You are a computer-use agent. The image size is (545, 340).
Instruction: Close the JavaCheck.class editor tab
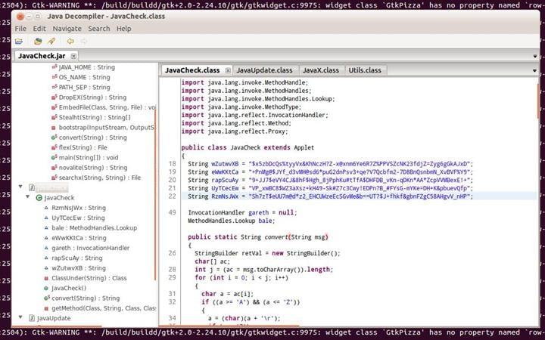point(228,70)
